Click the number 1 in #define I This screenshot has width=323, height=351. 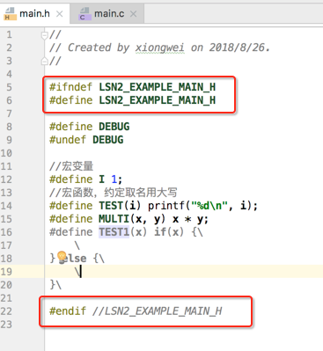(114, 179)
